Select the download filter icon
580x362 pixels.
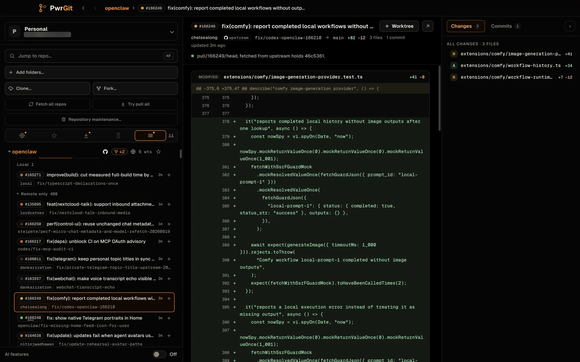click(x=86, y=135)
